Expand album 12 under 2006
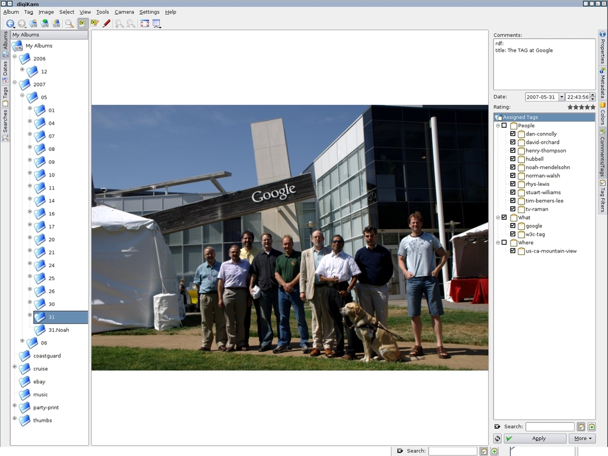 (x=22, y=69)
